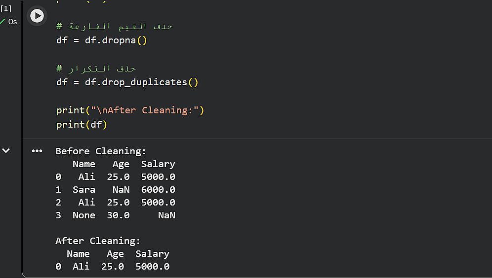Run the code cell with play button

(37, 16)
